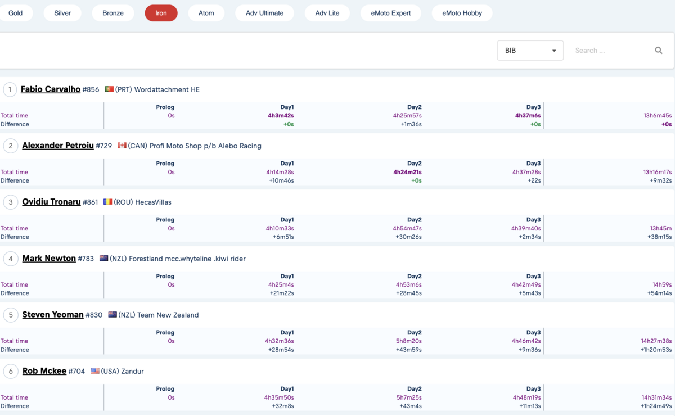Select the Gold class tab
675x416 pixels.
click(x=16, y=13)
